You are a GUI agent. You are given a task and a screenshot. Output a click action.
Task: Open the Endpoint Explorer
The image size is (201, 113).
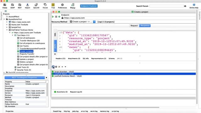(89, 6)
